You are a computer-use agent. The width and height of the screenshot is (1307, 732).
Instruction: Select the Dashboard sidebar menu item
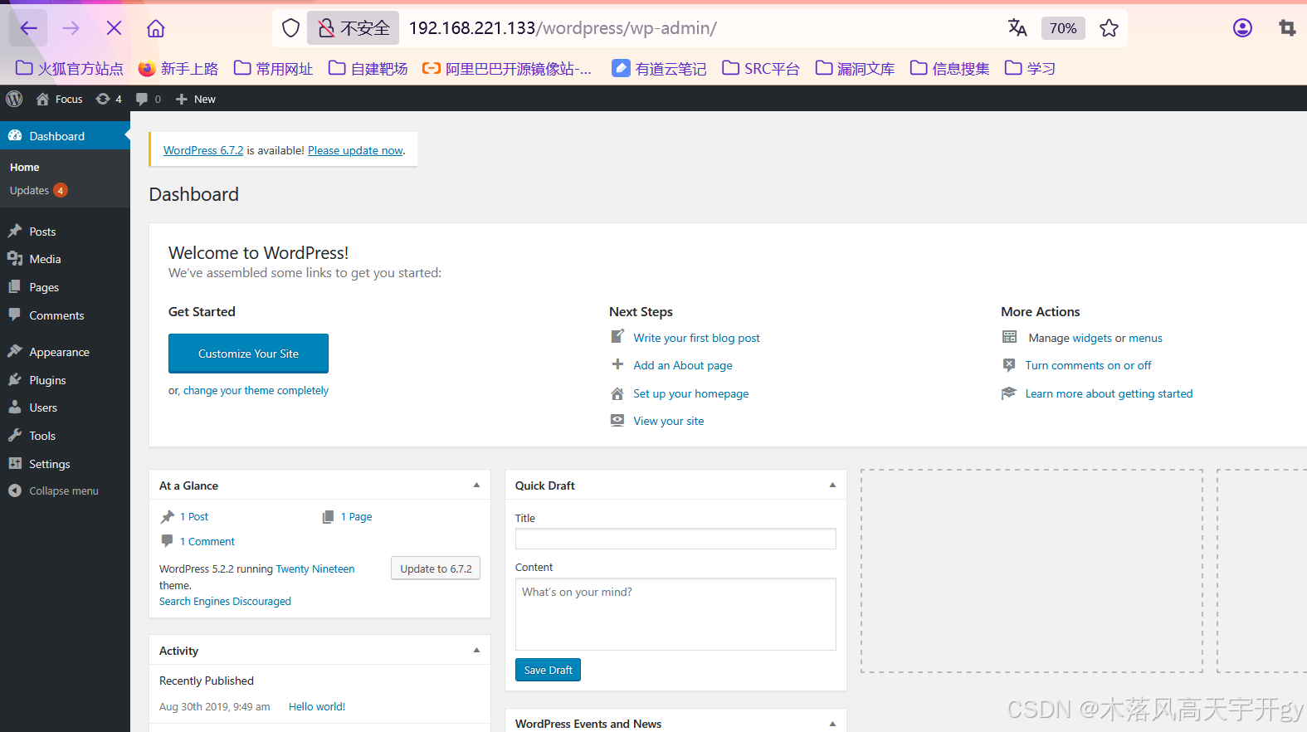click(x=65, y=136)
